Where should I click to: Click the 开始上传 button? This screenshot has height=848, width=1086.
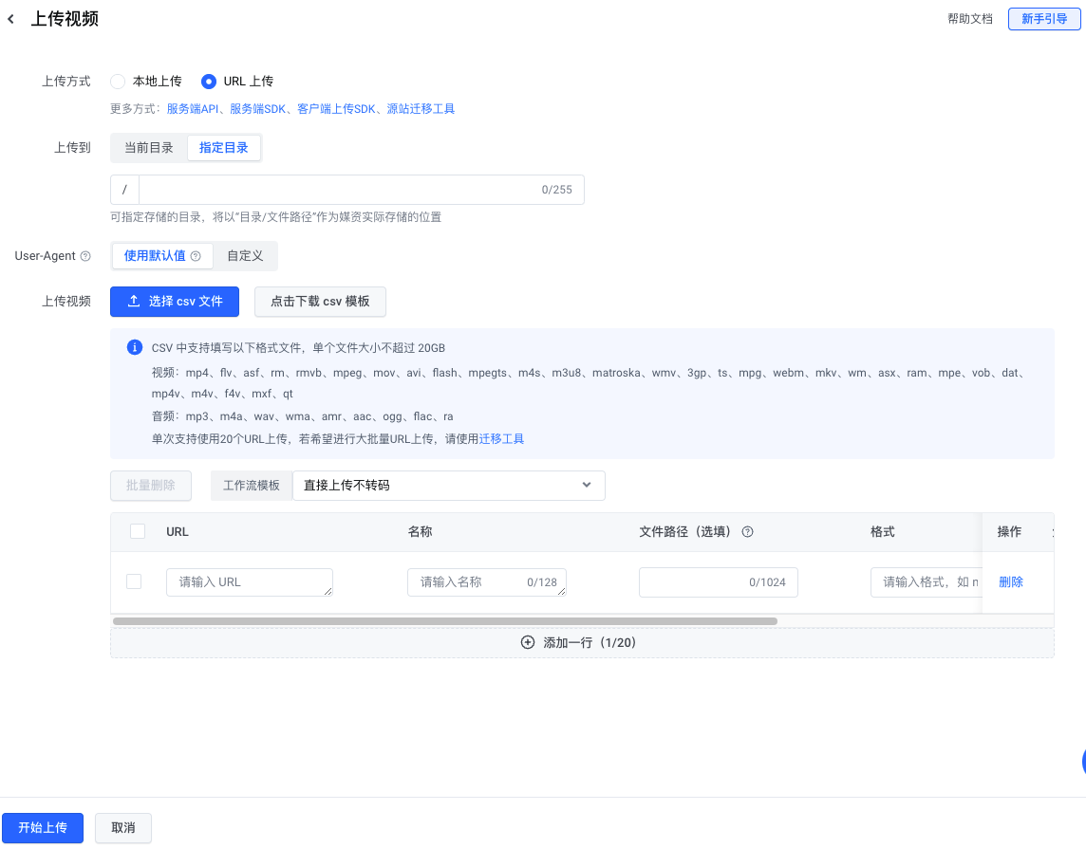[x=43, y=828]
